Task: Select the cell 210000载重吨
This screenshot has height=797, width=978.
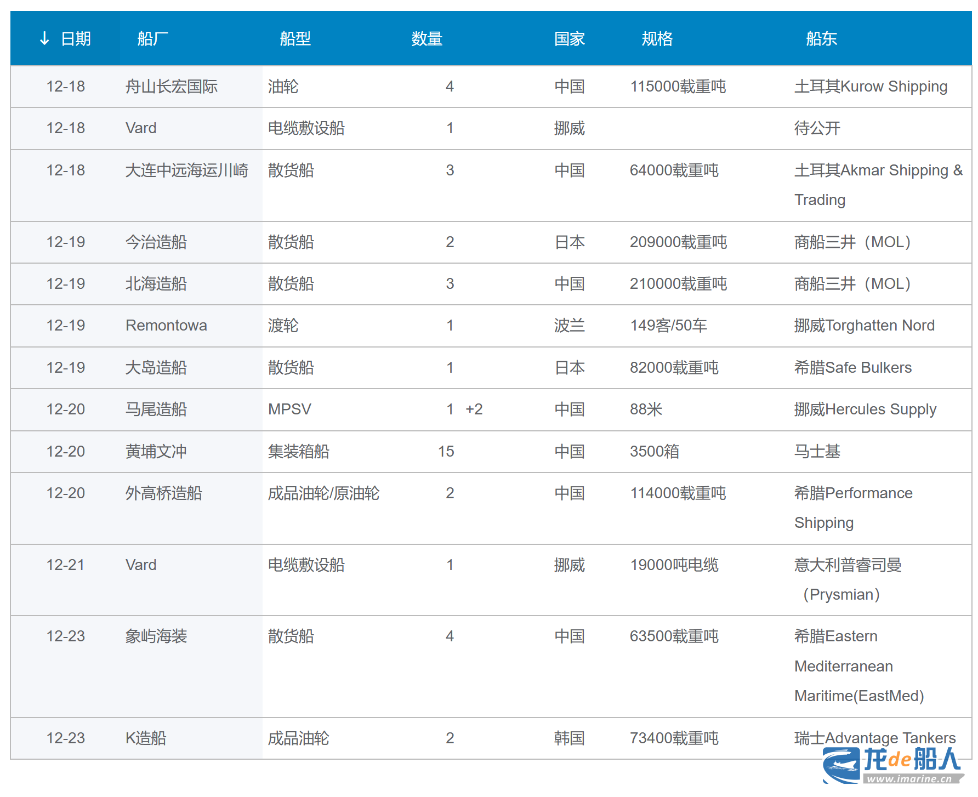Action: (x=679, y=284)
